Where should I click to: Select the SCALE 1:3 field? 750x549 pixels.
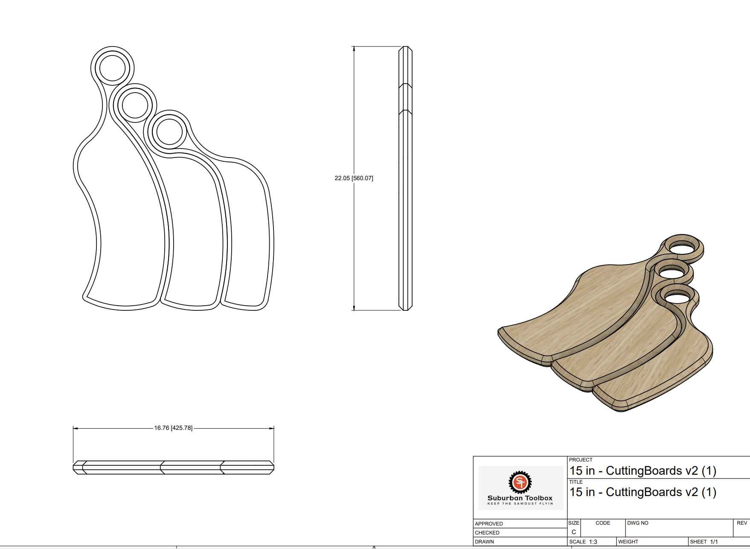[x=583, y=542]
